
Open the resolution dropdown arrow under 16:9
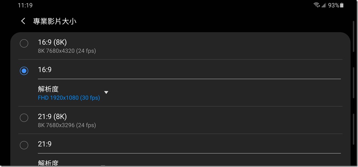[x=106, y=92]
